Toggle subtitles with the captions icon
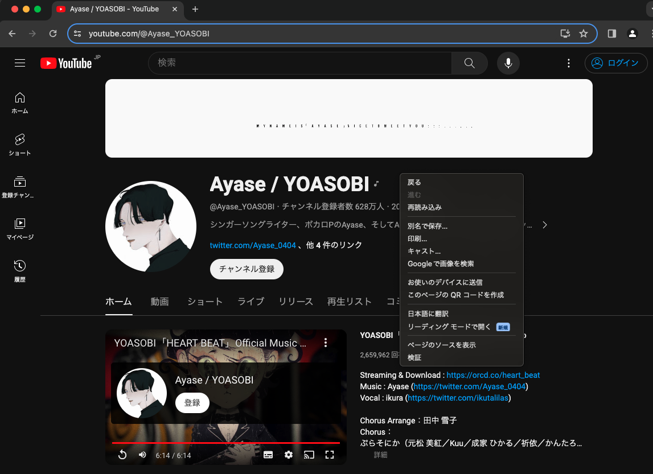 click(268, 455)
